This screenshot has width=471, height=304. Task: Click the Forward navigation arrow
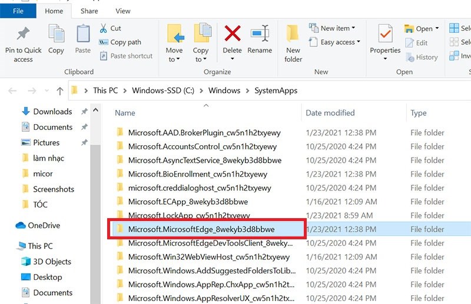32,91
